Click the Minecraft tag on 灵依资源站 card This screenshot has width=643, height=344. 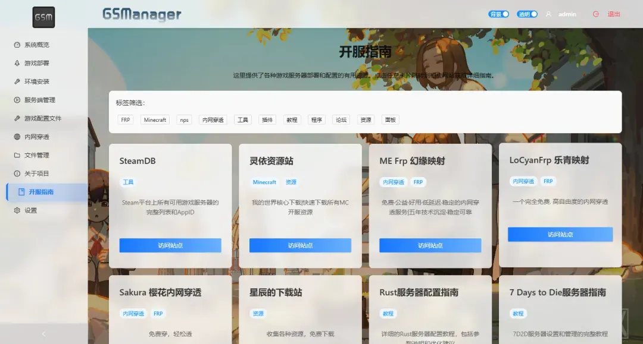point(264,182)
